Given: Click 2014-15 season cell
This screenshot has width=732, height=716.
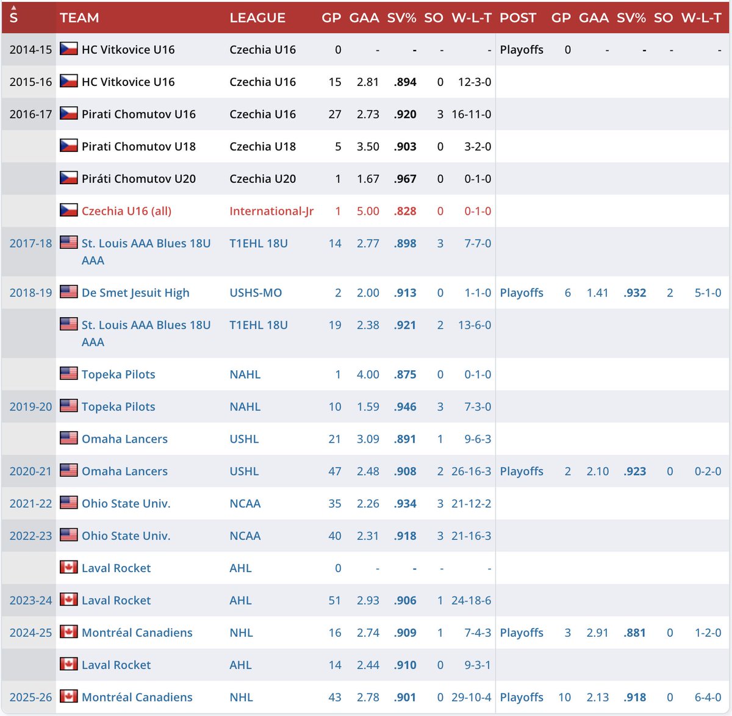Looking at the screenshot, I should [30, 49].
